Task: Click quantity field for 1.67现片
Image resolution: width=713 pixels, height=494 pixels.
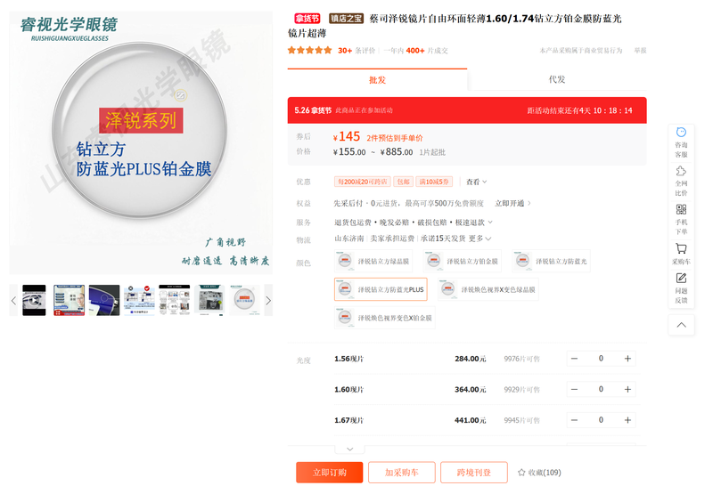Action: pyautogui.click(x=601, y=420)
